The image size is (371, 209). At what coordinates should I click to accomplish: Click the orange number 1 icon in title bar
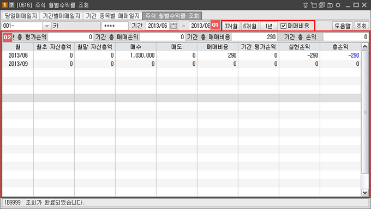pyautogui.click(x=5, y=5)
